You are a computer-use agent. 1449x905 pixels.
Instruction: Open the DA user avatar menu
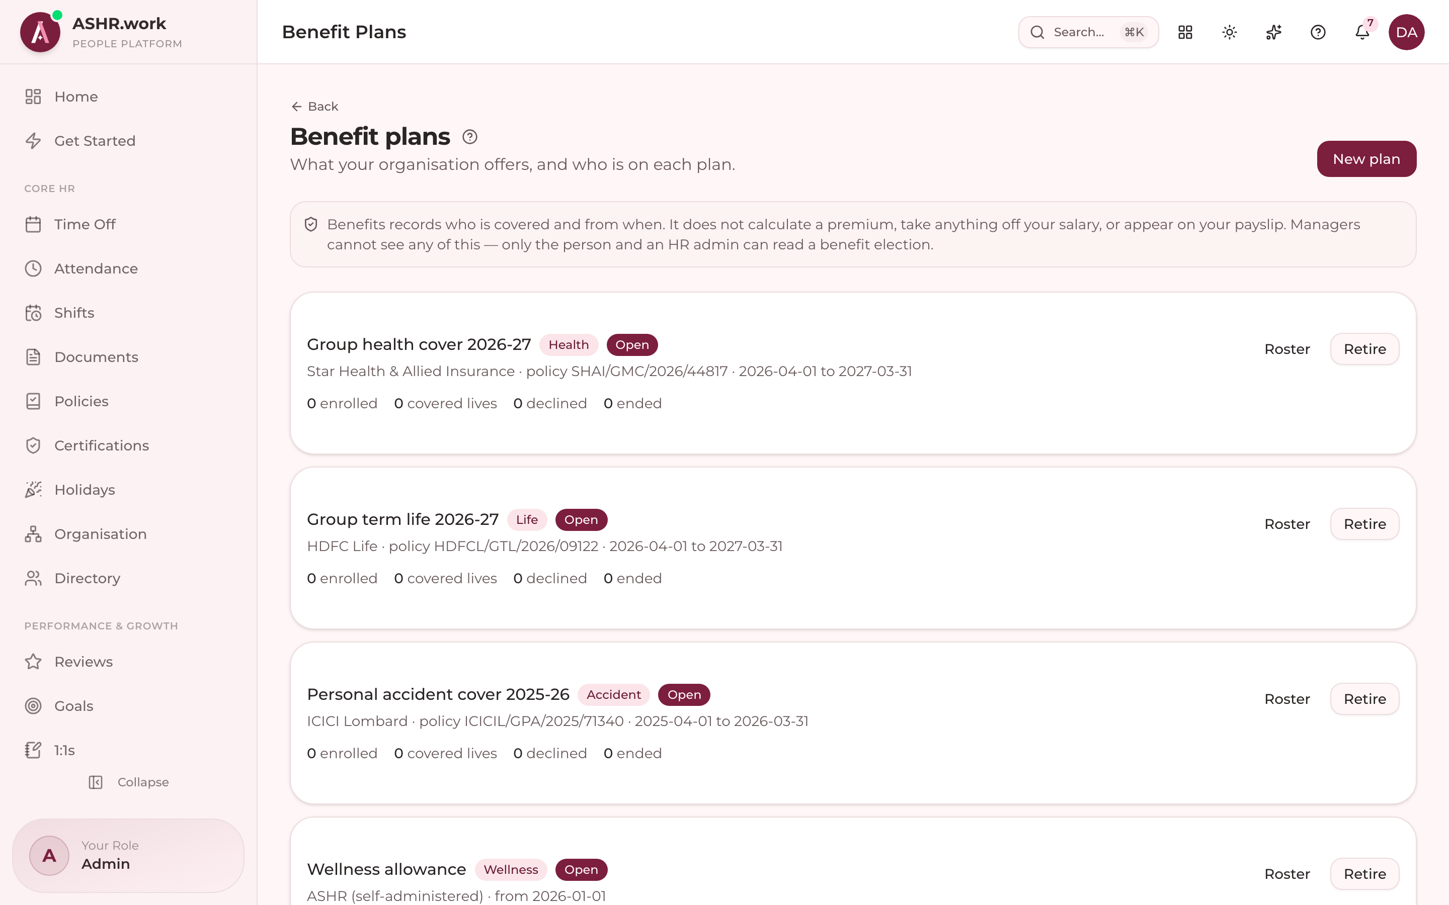point(1406,32)
